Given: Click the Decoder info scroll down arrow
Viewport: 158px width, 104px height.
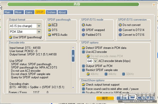Looking at the screenshot, I should [73, 87].
